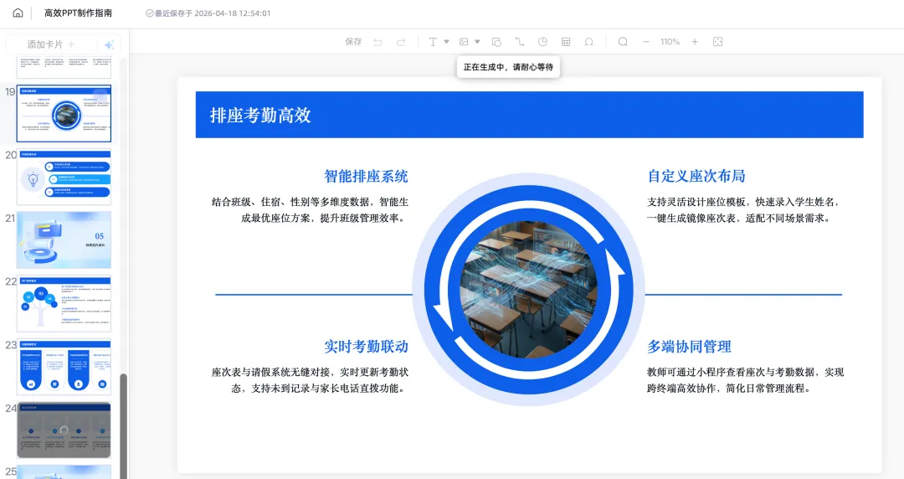The height and width of the screenshot is (479, 904).
Task: Select the connector line tool
Action: [520, 42]
